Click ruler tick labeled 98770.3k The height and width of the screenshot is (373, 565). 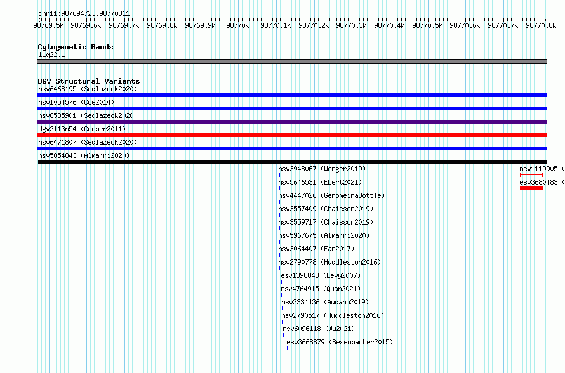[x=351, y=25]
